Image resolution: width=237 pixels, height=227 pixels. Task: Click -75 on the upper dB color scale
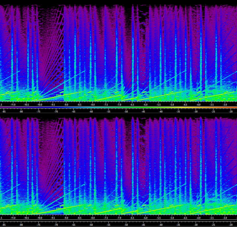click(x=38, y=111)
